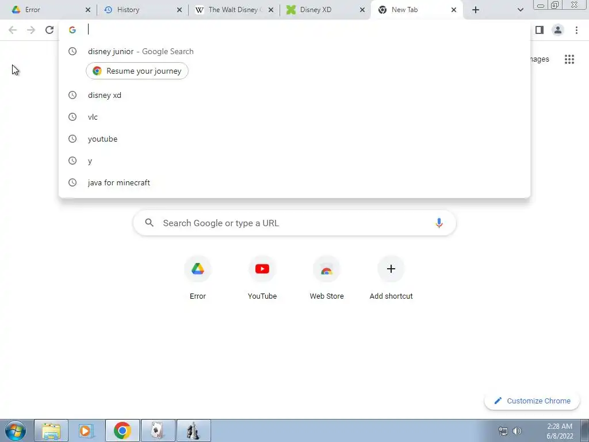Viewport: 589px width, 442px height.
Task: Close the Walt Disney Wikipedia tab
Action: tap(271, 10)
